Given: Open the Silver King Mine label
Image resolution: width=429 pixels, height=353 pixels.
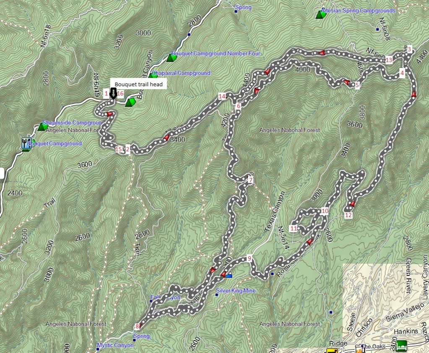Looking at the screenshot, I should (x=236, y=291).
